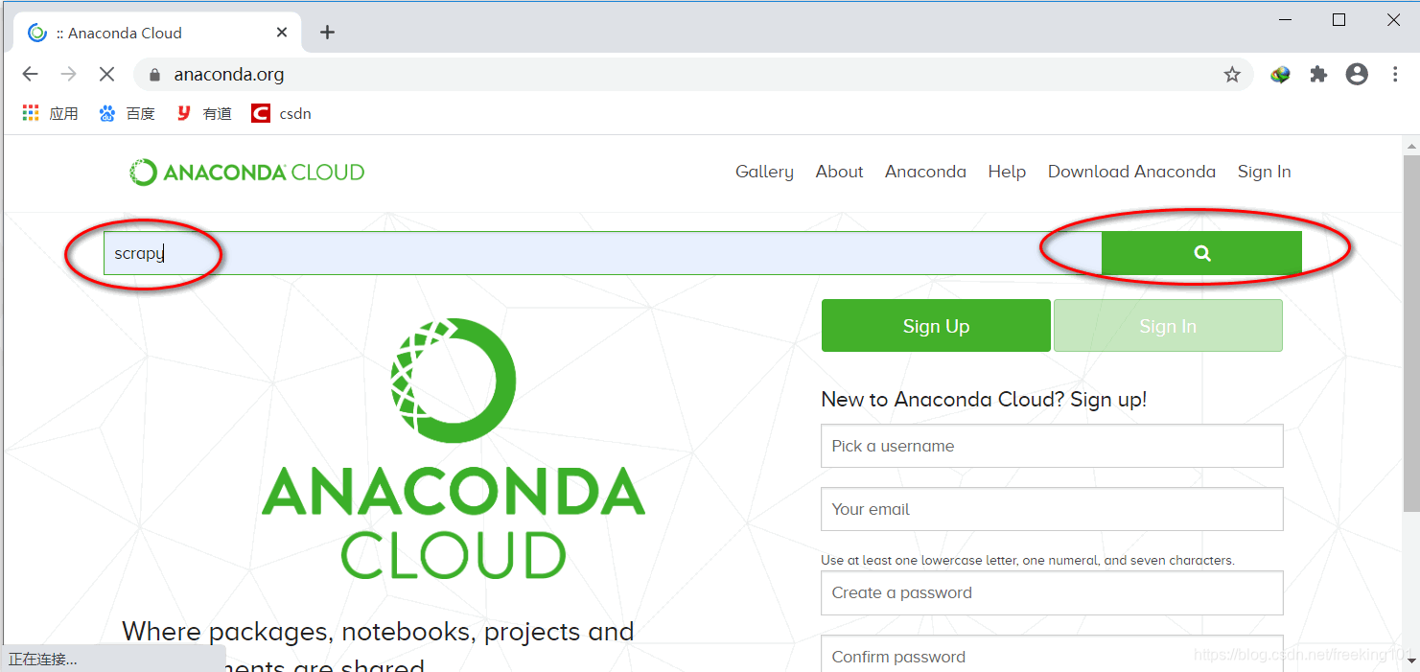Click the green Sign Up button
This screenshot has height=672, width=1420.
click(x=936, y=326)
